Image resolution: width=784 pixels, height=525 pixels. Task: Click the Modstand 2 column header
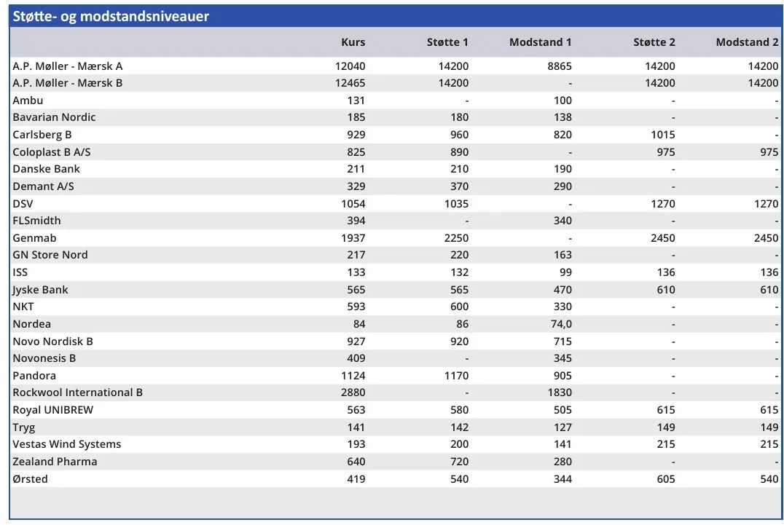(747, 42)
